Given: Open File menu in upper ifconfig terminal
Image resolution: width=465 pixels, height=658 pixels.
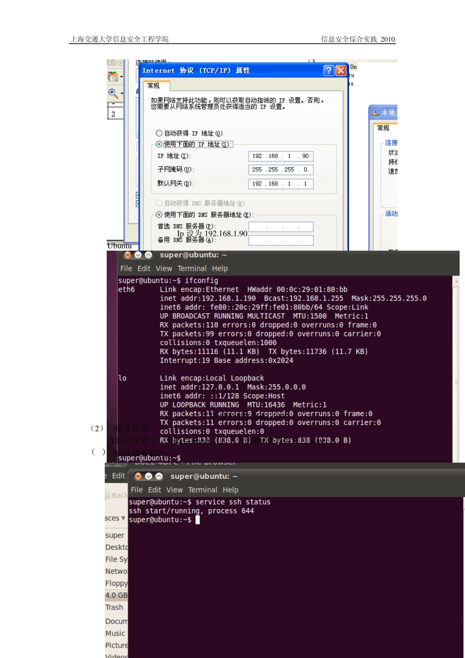Looking at the screenshot, I should [x=126, y=268].
